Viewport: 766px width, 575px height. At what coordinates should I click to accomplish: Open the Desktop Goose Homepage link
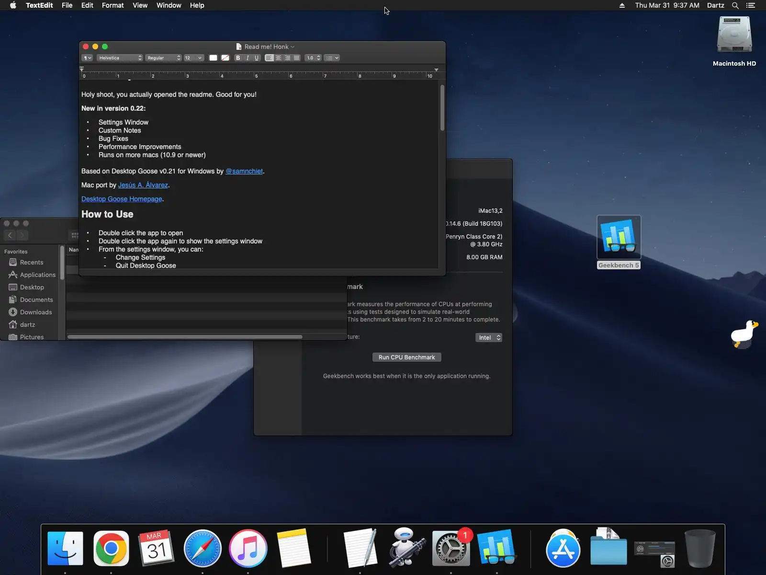coord(122,199)
